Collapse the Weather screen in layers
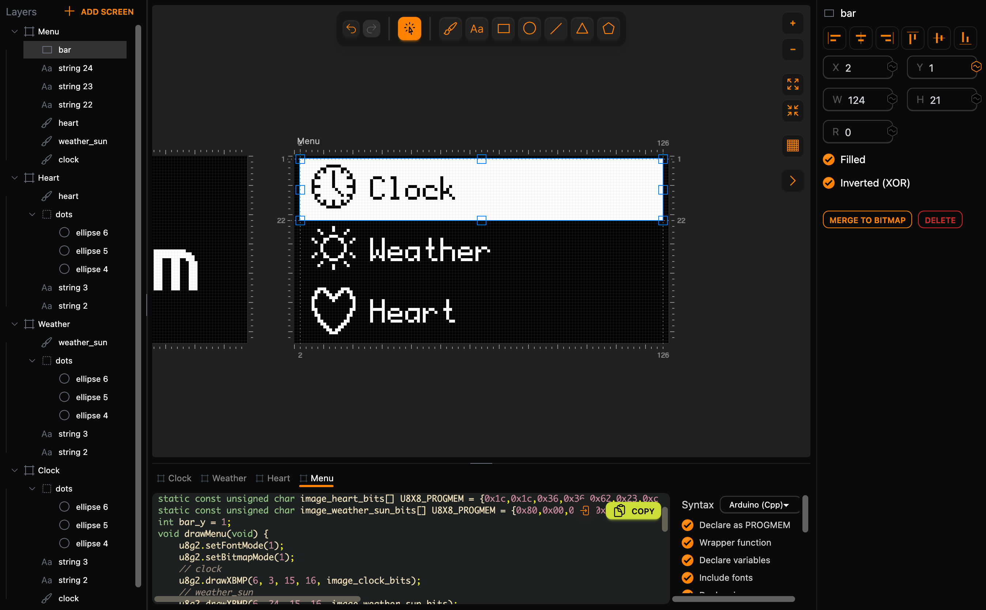986x610 pixels. coord(15,324)
